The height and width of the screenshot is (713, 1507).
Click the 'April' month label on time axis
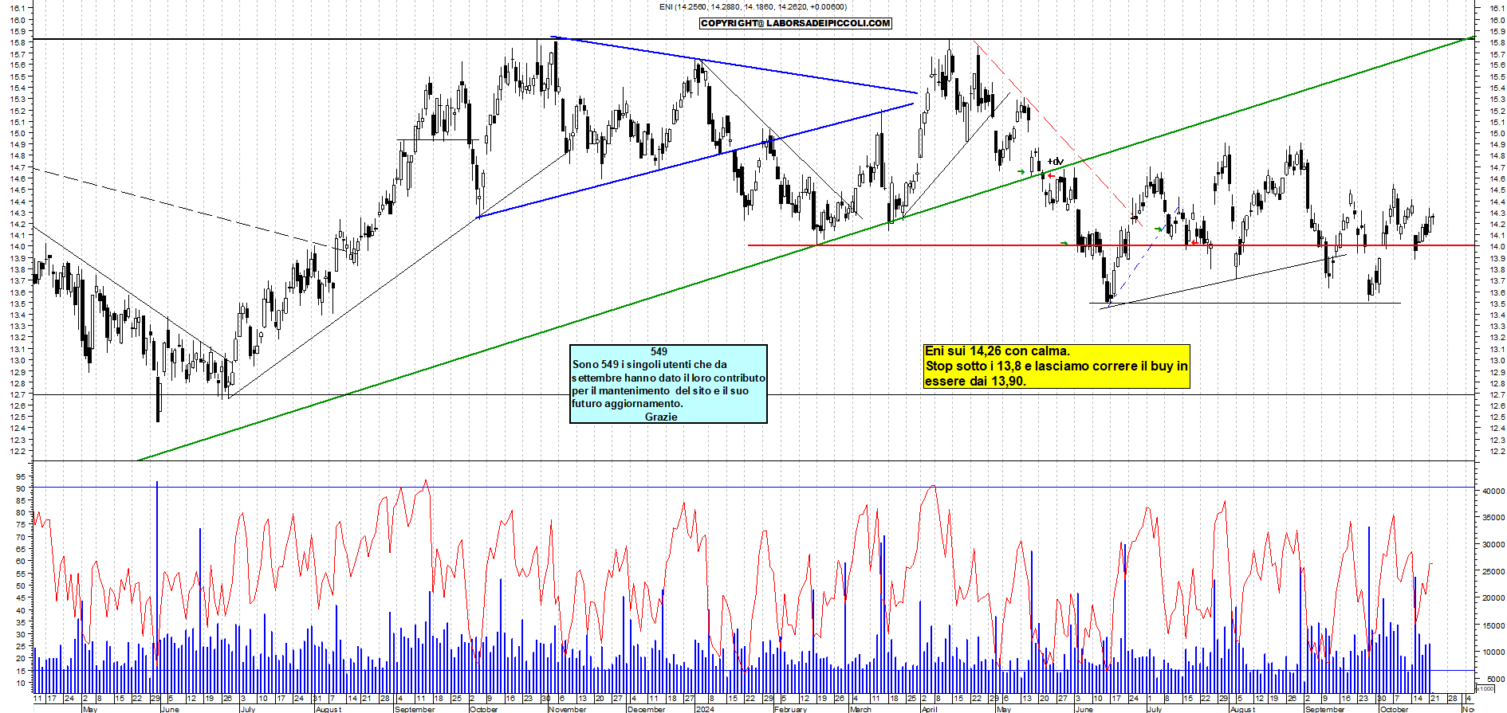point(929,709)
